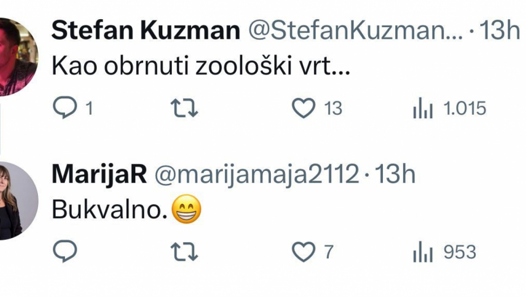
Task: Open view analytics bars icon showing 953
Action: 422,252
